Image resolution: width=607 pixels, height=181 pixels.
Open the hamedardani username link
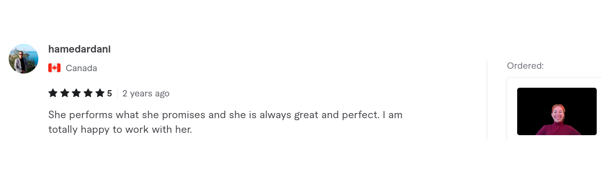pos(79,49)
